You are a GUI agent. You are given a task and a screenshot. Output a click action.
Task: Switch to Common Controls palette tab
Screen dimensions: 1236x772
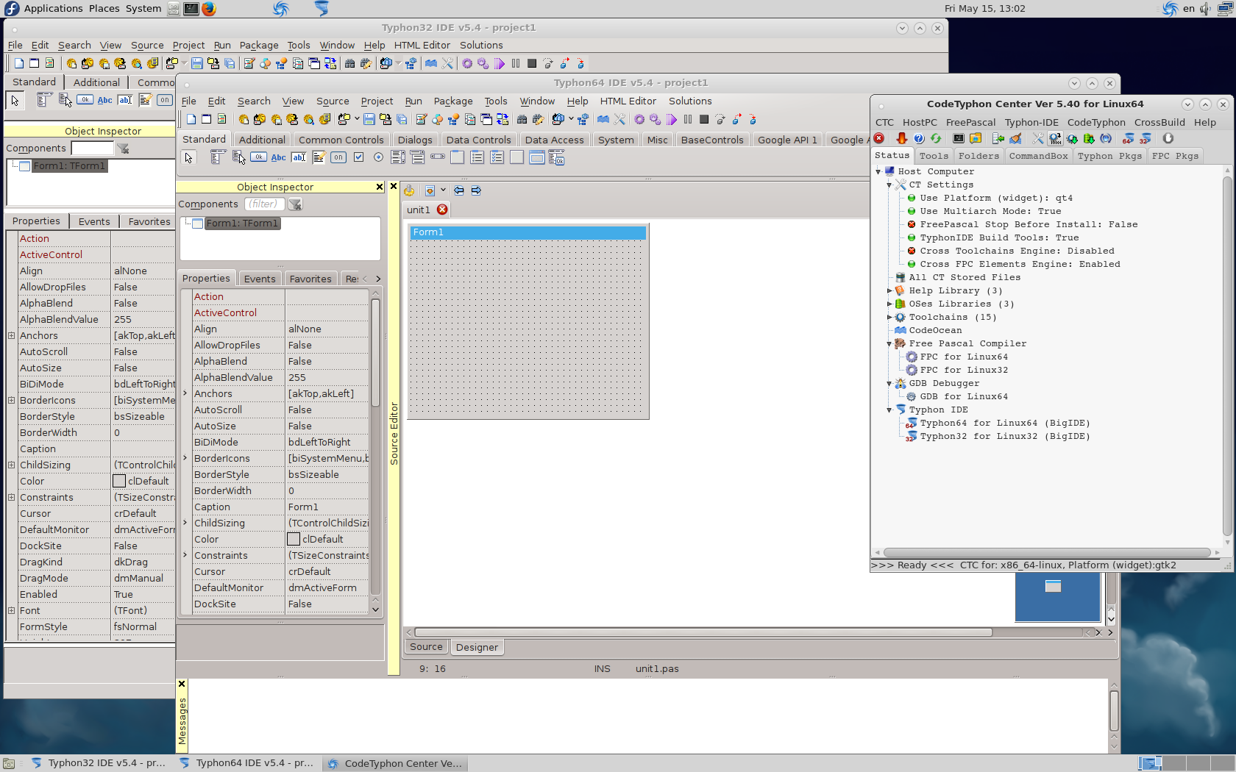tap(341, 140)
